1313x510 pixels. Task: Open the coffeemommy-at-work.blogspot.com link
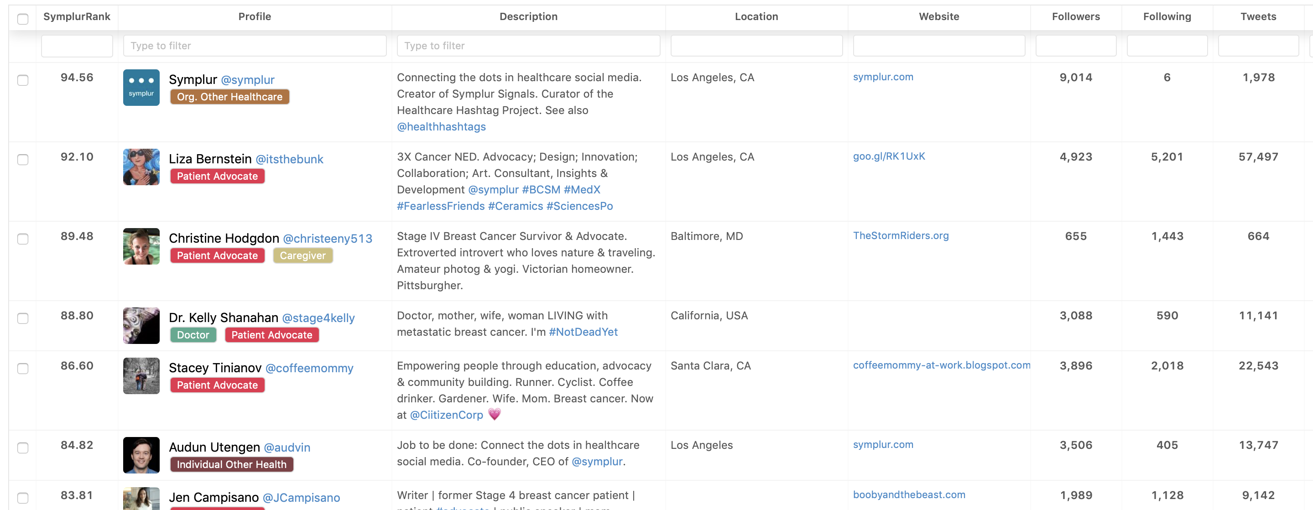coord(942,365)
